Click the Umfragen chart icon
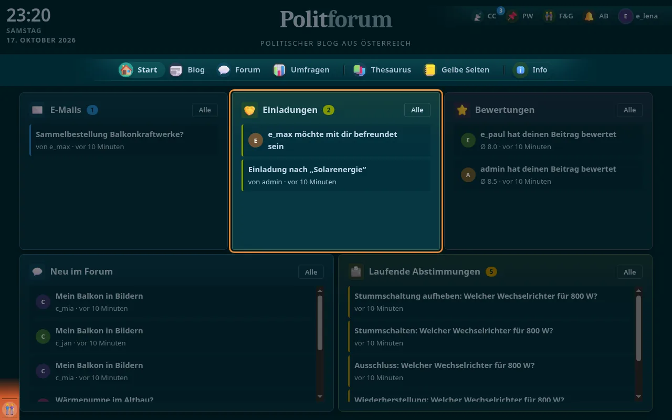 [x=279, y=70]
